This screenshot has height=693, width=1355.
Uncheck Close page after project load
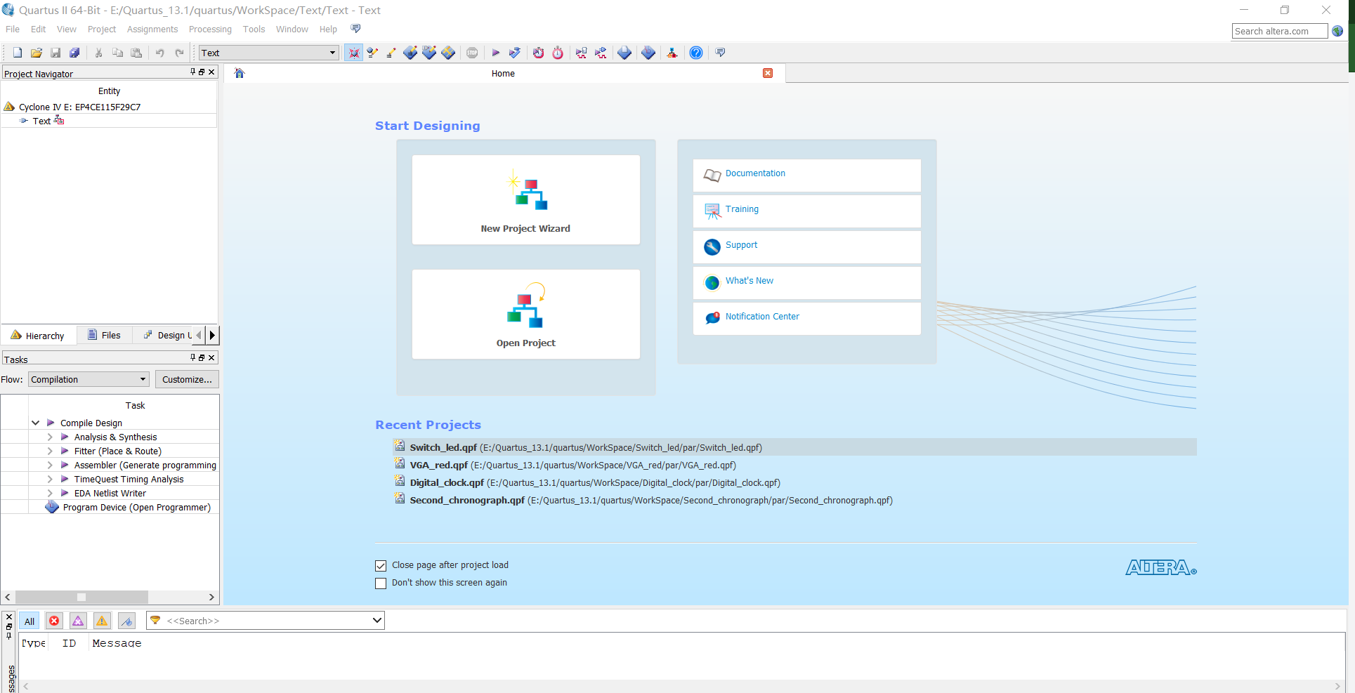(x=381, y=565)
